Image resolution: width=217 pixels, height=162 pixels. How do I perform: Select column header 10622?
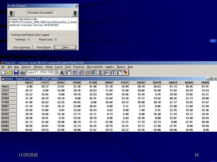pos(25,83)
